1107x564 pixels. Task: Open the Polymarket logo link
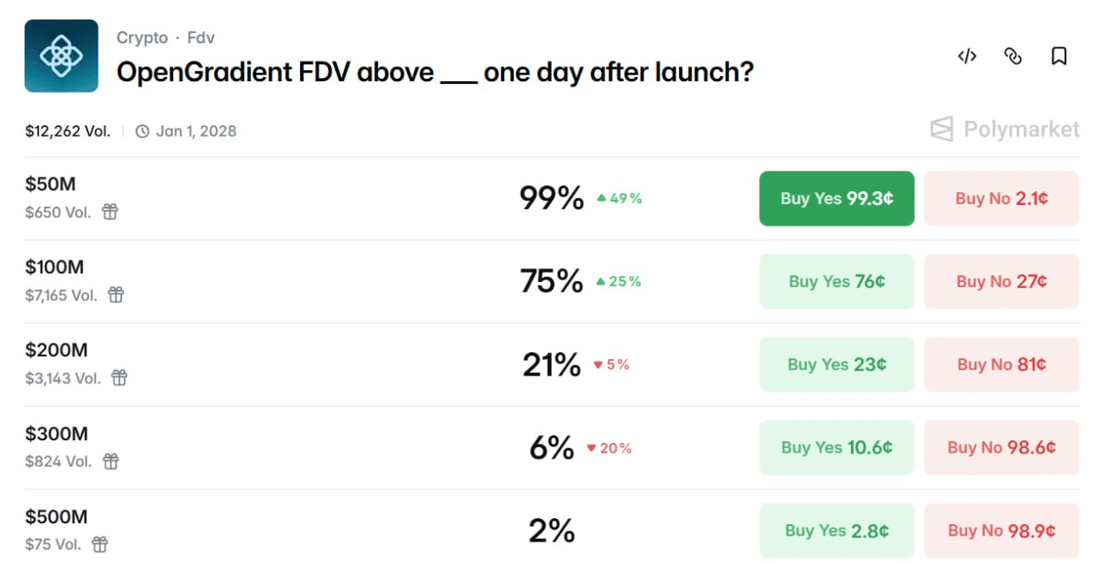(1005, 130)
